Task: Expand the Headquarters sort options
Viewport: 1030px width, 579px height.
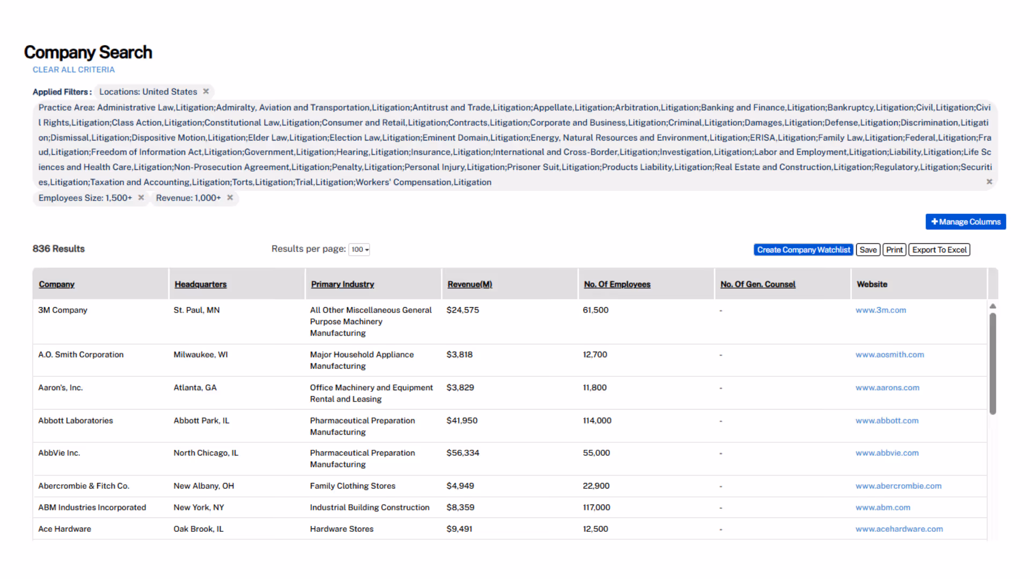Action: pos(200,284)
